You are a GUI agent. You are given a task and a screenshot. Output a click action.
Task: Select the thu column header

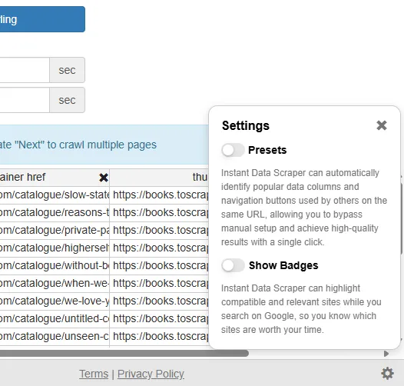pyautogui.click(x=159, y=178)
